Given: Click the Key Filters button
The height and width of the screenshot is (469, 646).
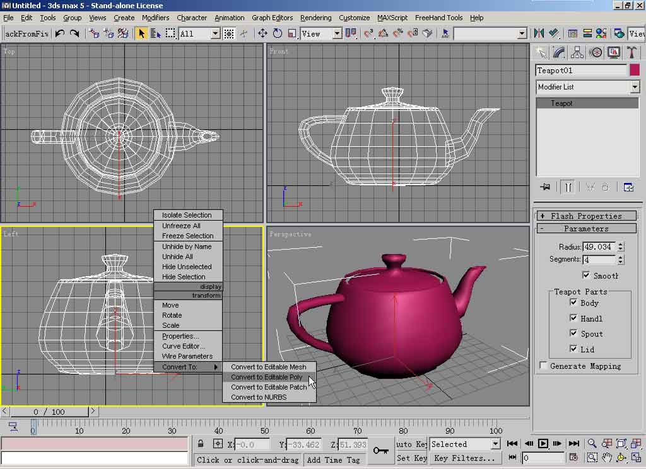Looking at the screenshot, I should [464, 458].
